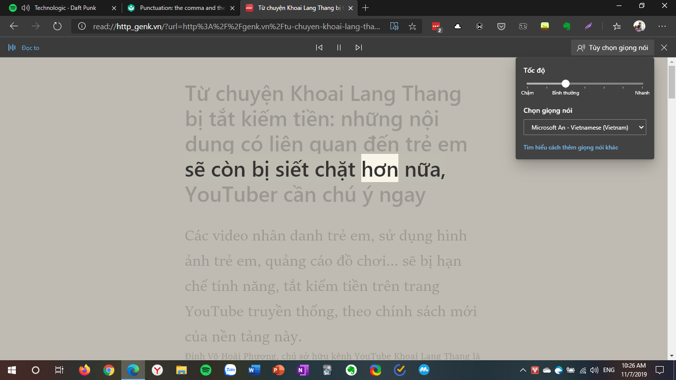Toggle Tùy chọn giọng nói voice options
The height and width of the screenshot is (380, 676).
[612, 47]
